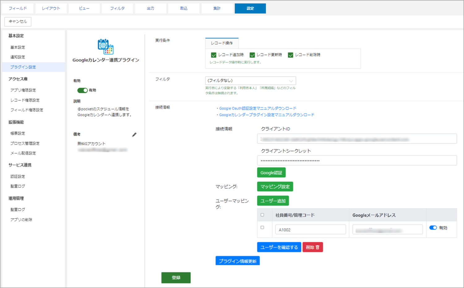464x288 pixels.
Task: Switch to the 取込 tab
Action: (x=184, y=8)
